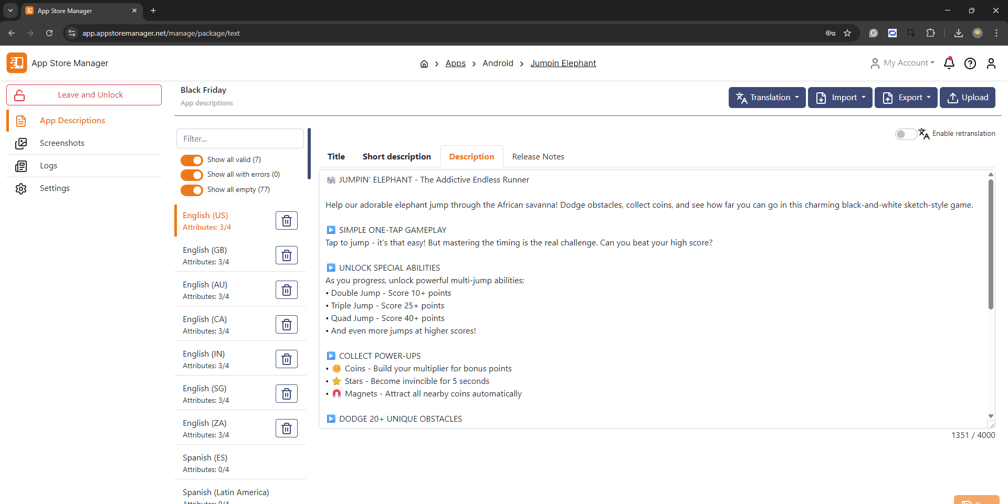Click the user profile icon
Image resolution: width=1008 pixels, height=504 pixels.
click(991, 63)
